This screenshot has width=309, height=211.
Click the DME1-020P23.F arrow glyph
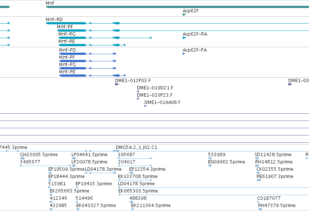138,99
